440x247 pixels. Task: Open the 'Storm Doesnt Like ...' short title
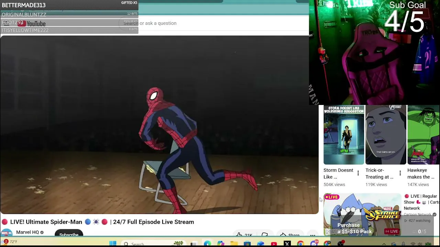[x=338, y=174]
